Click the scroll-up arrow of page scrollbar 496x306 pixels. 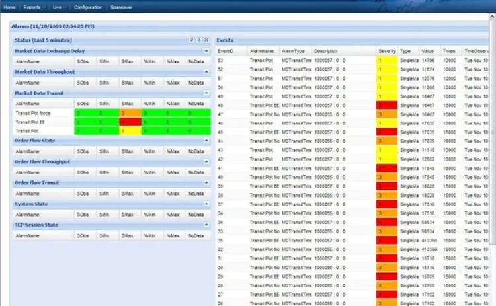click(492, 16)
